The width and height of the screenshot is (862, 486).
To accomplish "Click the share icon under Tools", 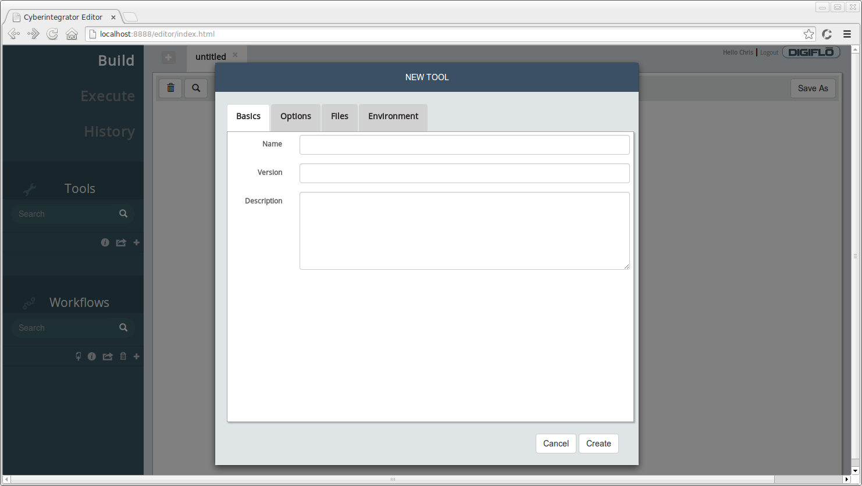I will tap(121, 242).
